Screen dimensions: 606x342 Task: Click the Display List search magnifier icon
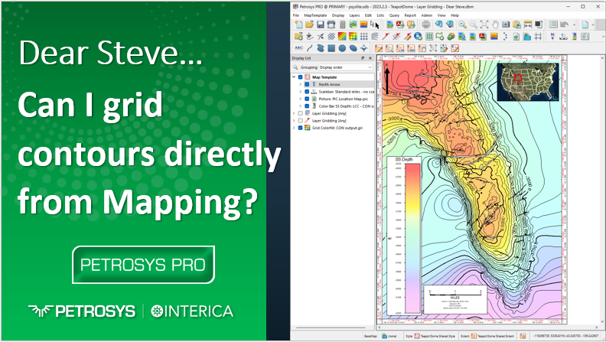click(x=295, y=67)
